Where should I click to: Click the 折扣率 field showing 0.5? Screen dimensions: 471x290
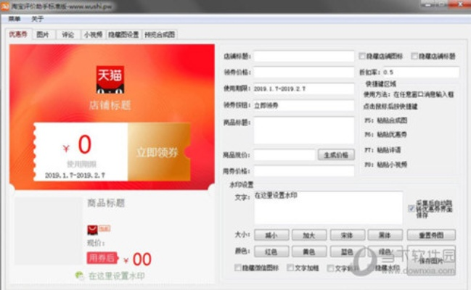[x=421, y=72]
